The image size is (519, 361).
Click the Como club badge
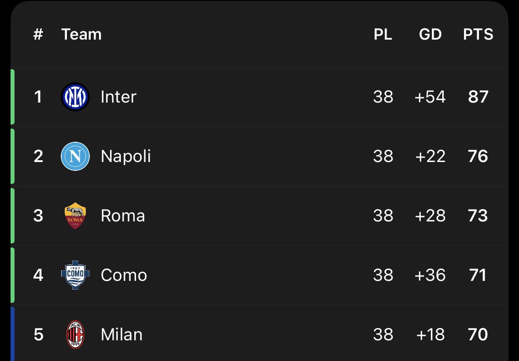[75, 275]
